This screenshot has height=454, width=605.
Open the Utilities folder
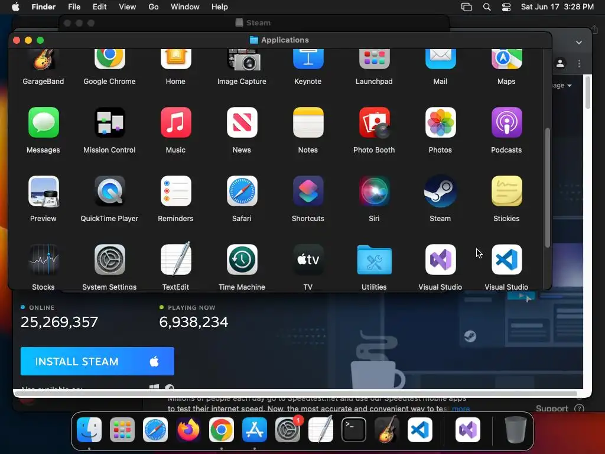(374, 260)
